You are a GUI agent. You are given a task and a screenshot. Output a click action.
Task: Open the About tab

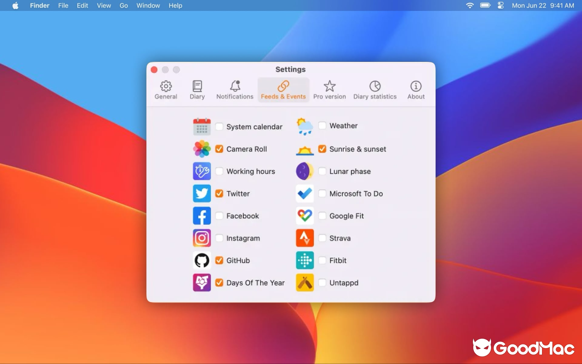[416, 90]
